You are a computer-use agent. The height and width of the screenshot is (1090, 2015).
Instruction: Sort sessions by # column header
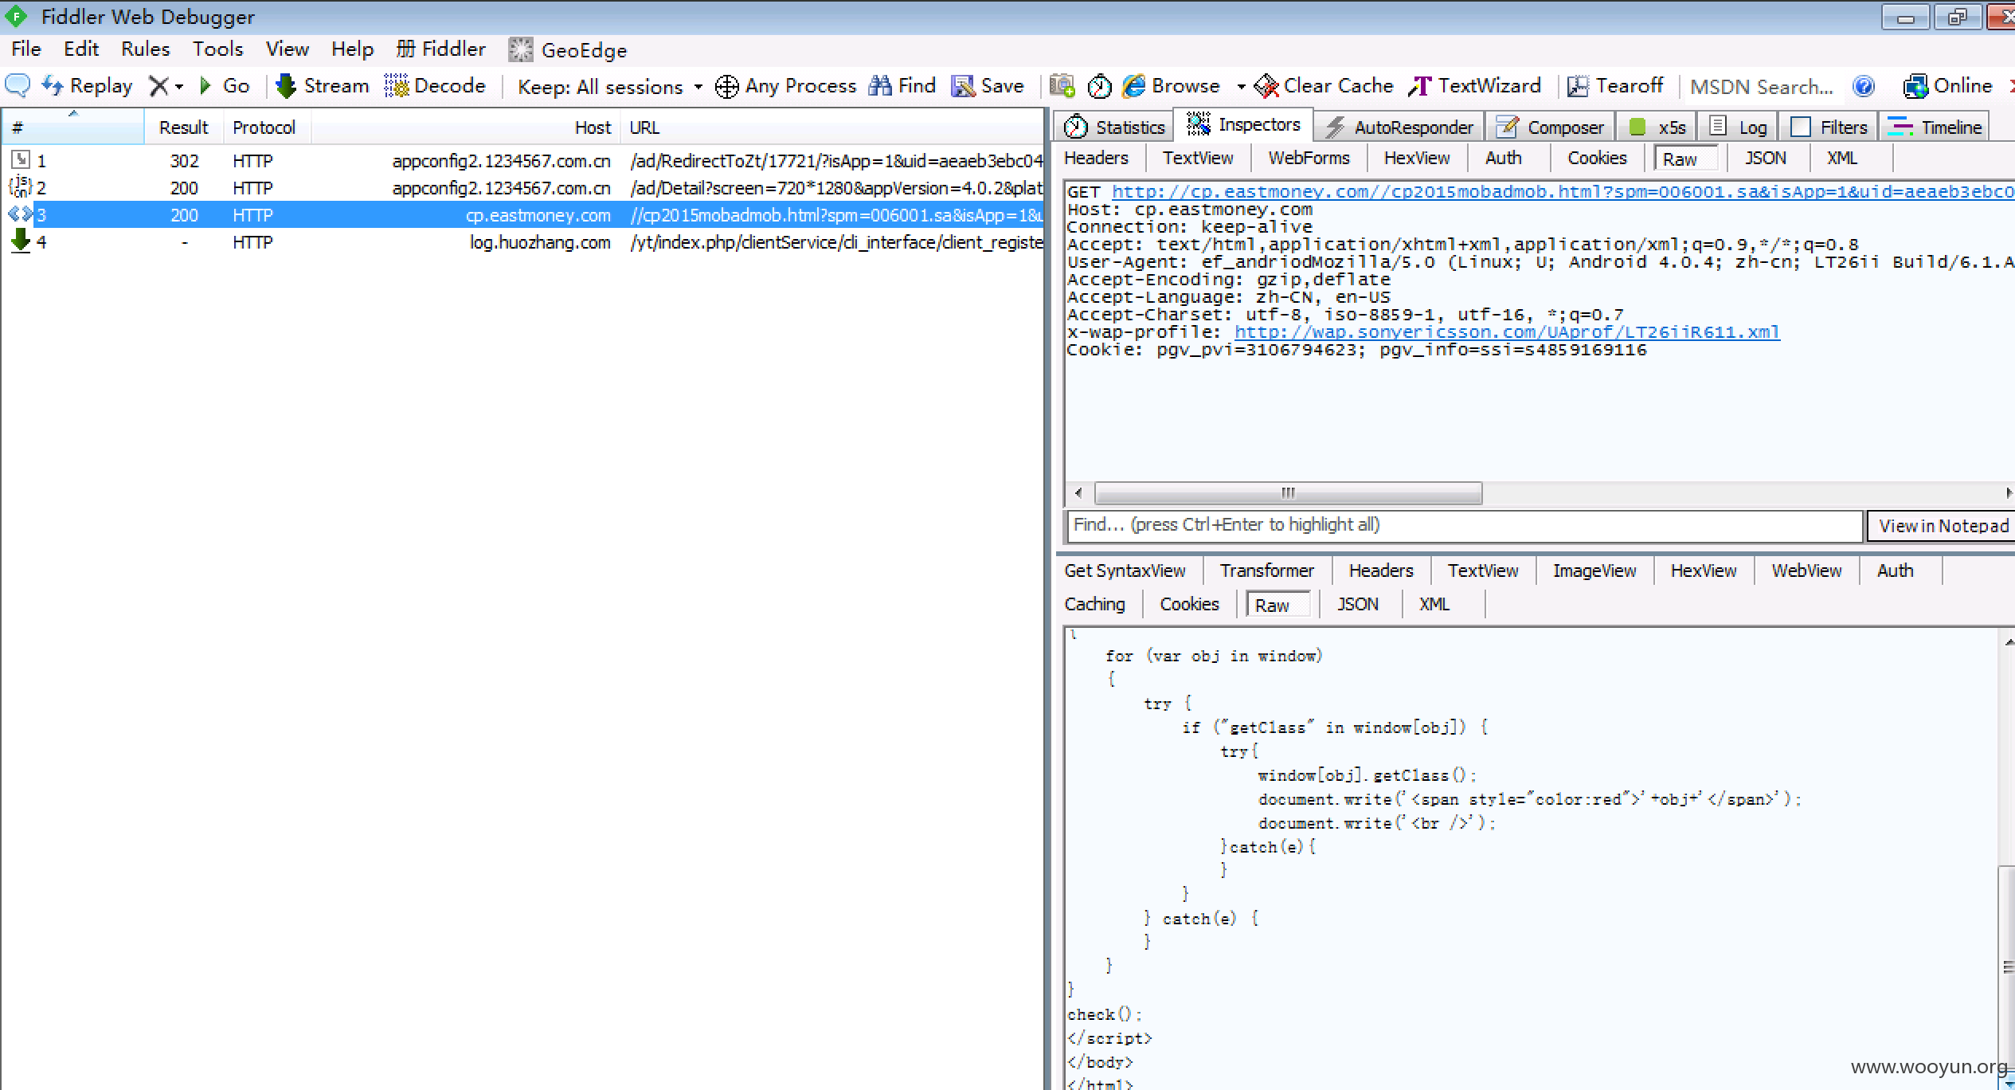click(x=72, y=127)
